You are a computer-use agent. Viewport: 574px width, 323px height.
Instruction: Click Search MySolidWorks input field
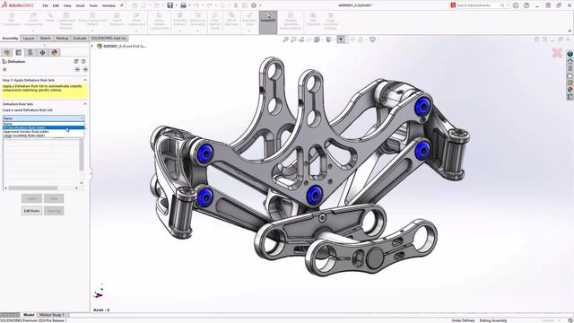click(x=478, y=5)
